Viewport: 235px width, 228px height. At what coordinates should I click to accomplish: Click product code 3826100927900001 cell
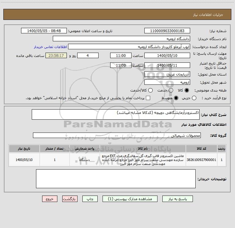(201, 160)
